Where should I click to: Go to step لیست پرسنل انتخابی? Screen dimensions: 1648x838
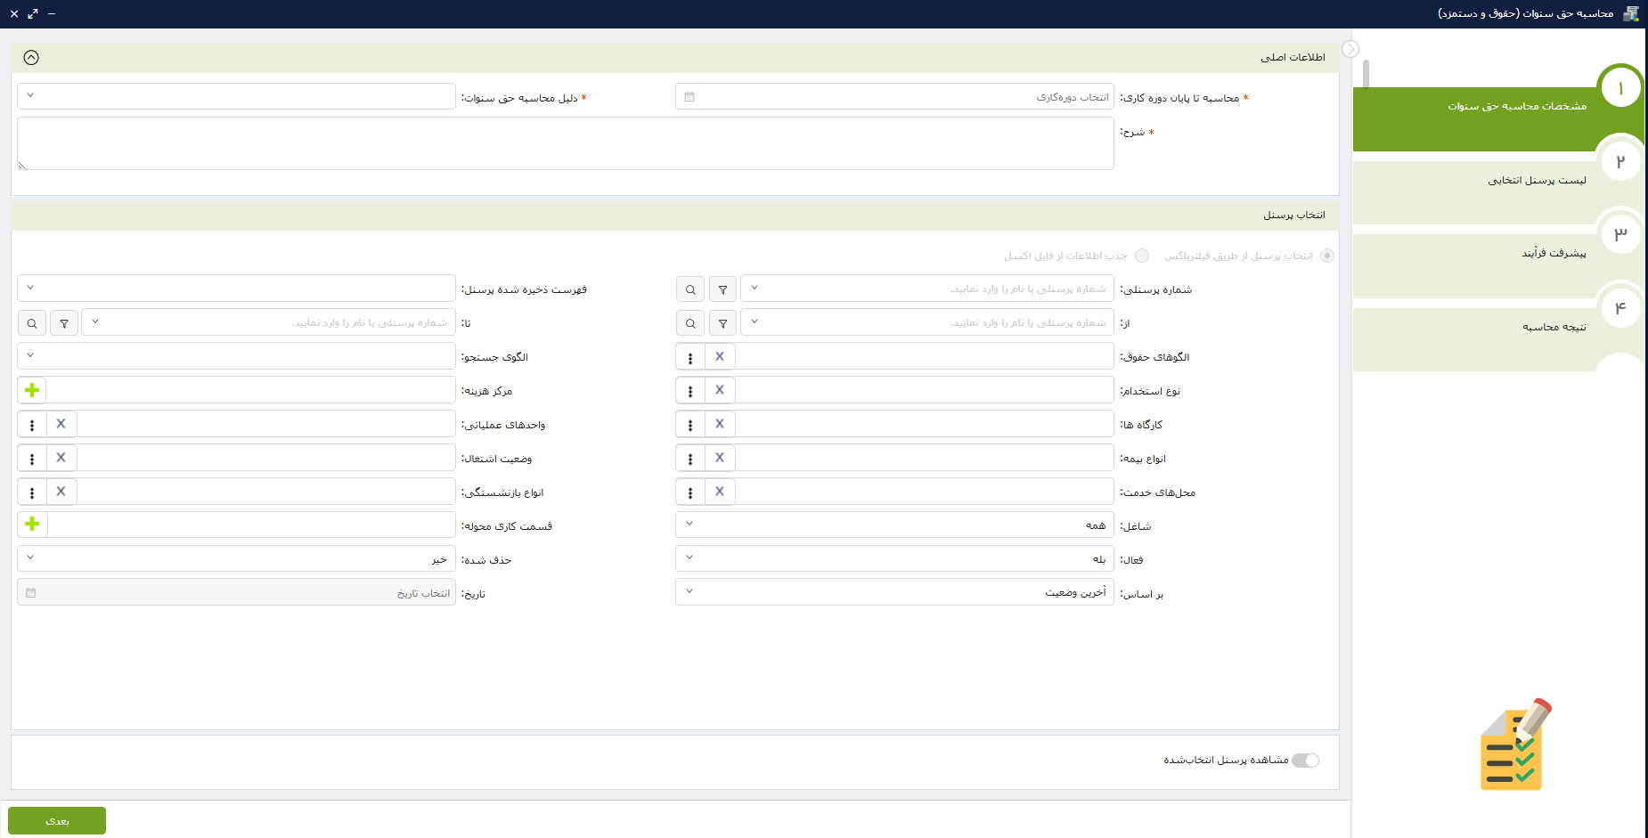1536,181
